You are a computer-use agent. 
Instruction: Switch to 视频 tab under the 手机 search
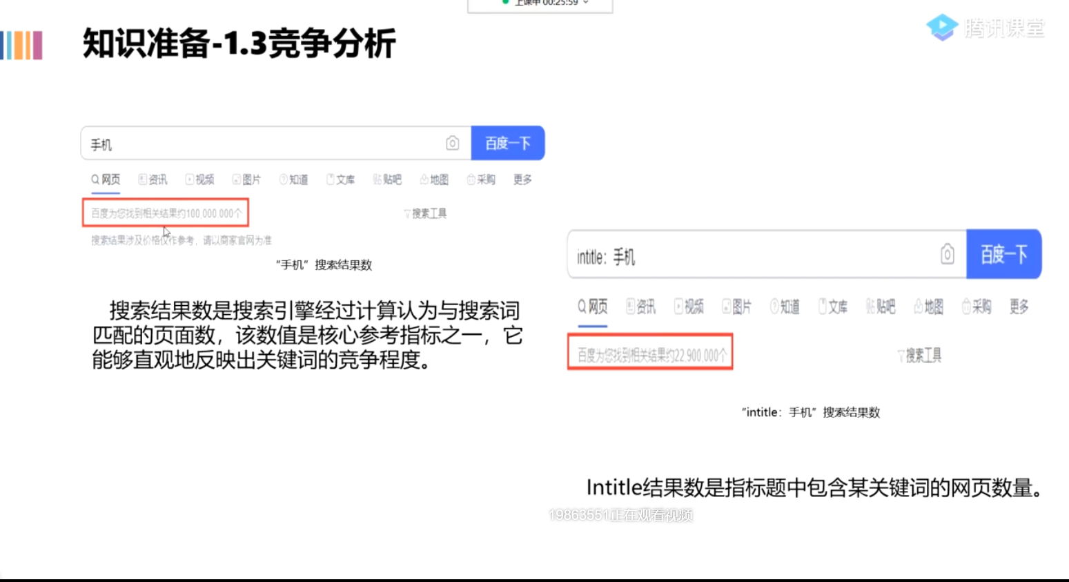pos(200,180)
